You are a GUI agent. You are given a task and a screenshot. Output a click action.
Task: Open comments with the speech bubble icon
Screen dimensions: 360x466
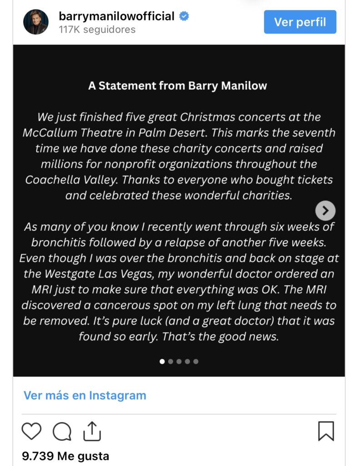[x=62, y=431]
